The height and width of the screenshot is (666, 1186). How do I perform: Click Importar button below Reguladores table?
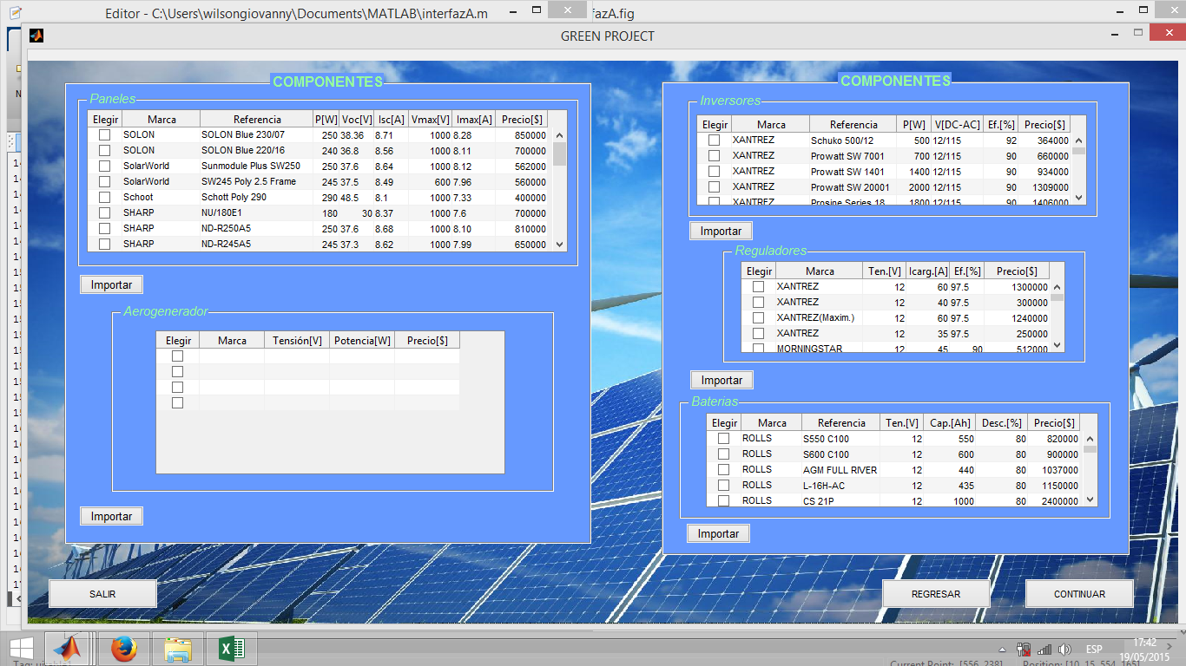721,380
